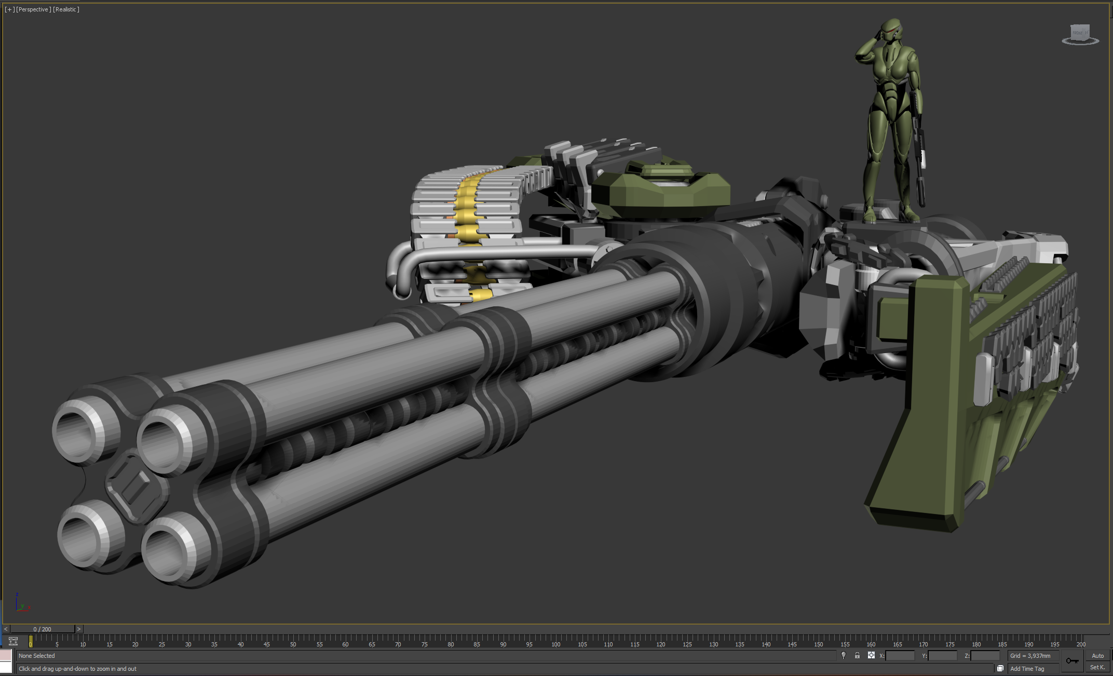Screen dimensions: 1113x676
Task: Click the Set Keys key icon
Action: (1072, 661)
